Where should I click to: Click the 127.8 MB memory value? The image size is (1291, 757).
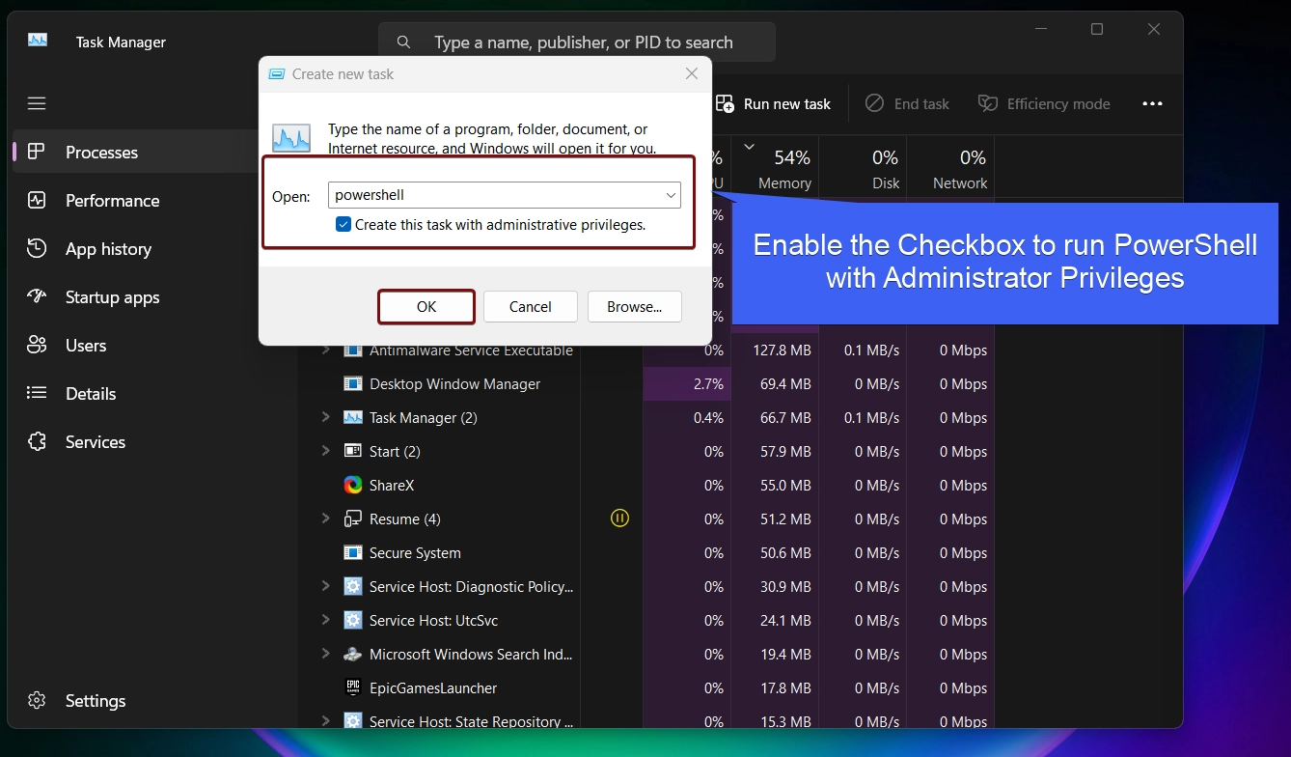[x=783, y=350]
